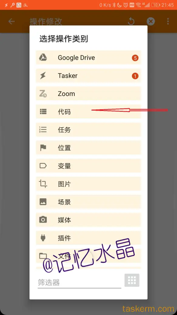
Task: Click the Zoom Z gear icon
Action: [43, 94]
